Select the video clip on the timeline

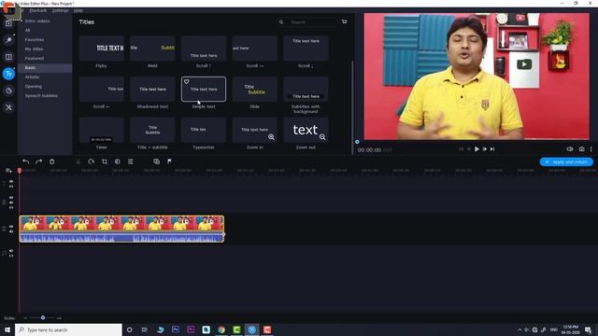click(x=121, y=229)
